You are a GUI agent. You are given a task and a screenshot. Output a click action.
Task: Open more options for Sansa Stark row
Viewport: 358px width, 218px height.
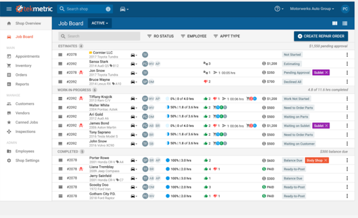(x=347, y=64)
